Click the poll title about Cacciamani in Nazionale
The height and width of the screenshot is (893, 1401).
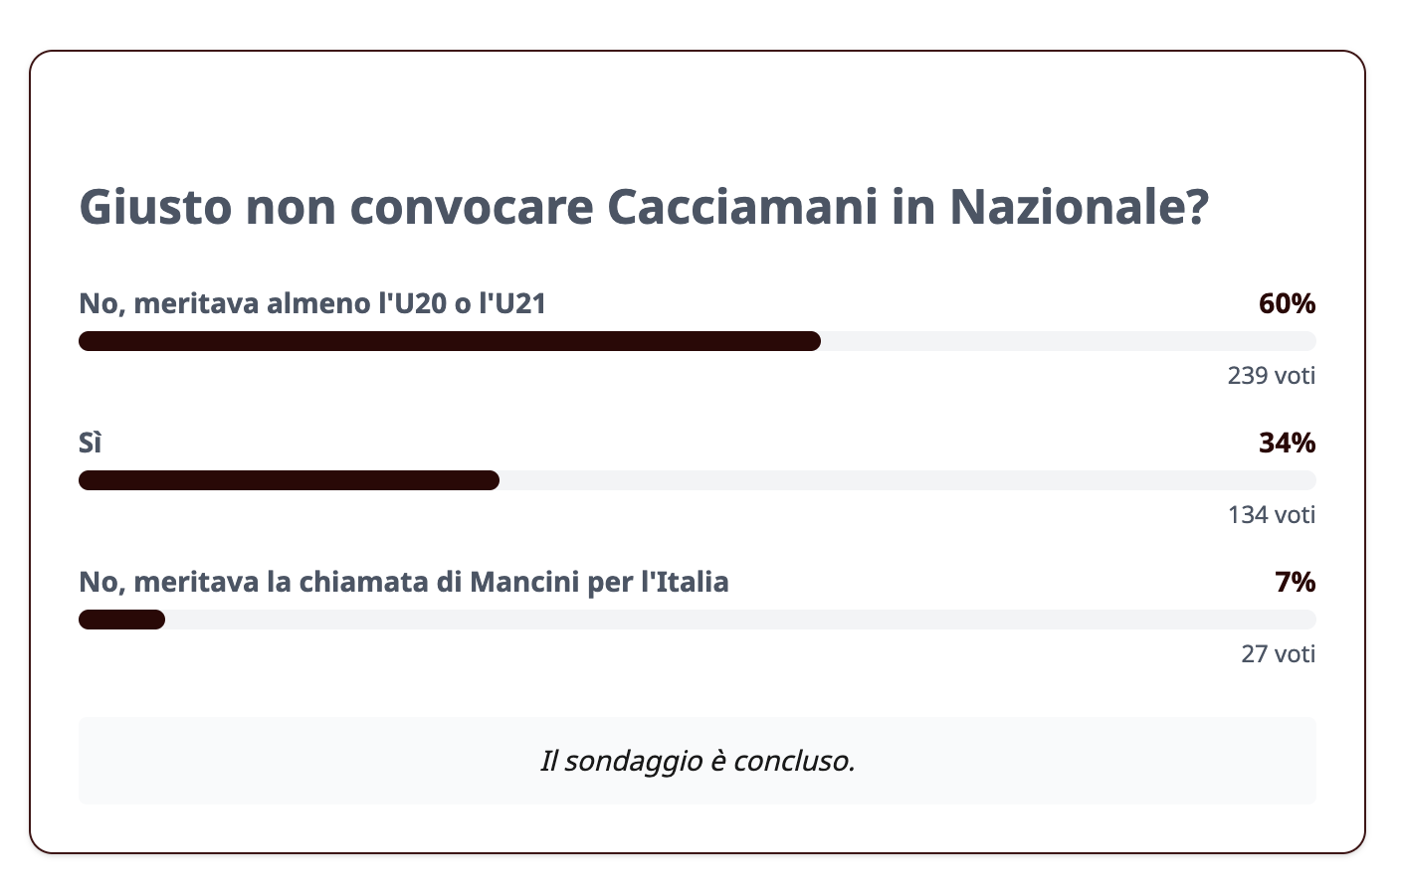tap(644, 207)
